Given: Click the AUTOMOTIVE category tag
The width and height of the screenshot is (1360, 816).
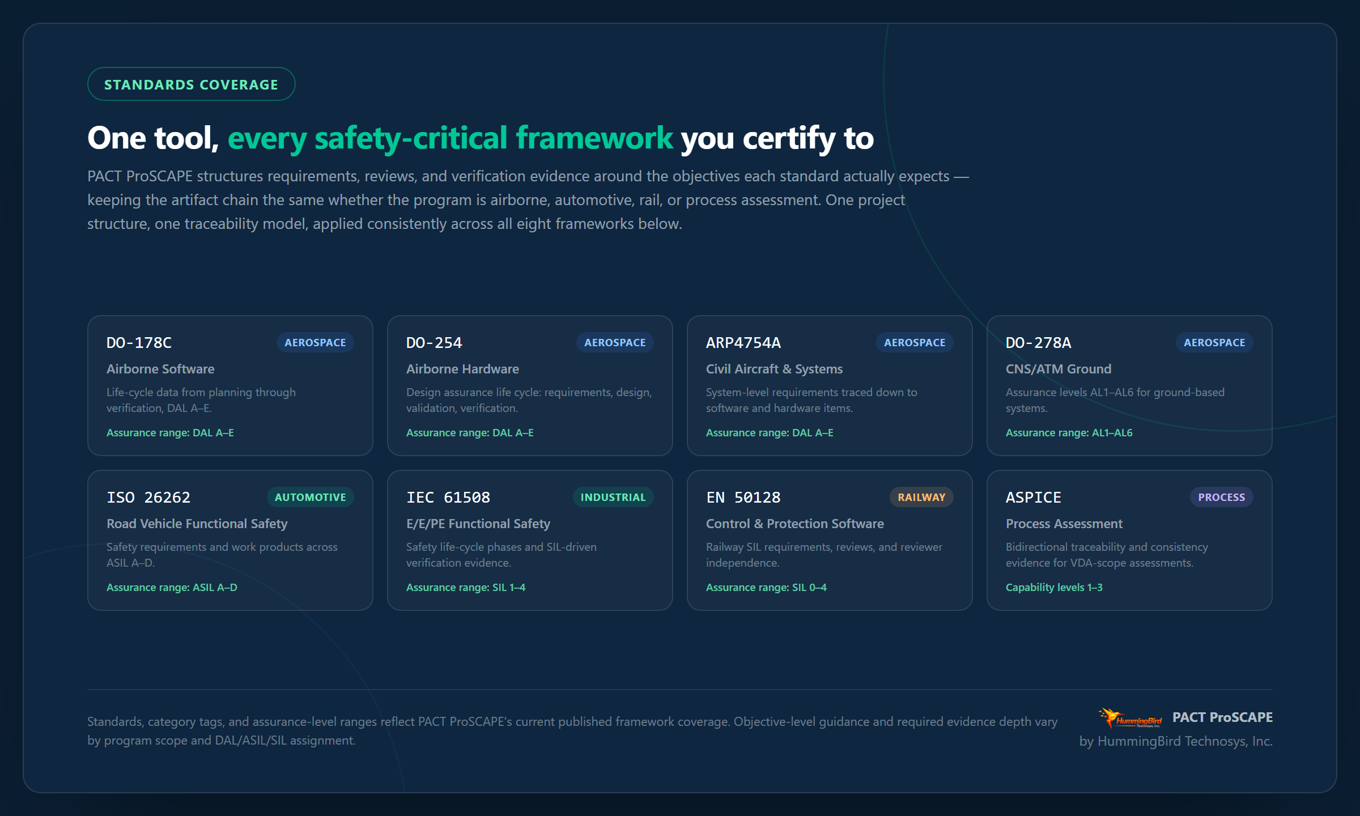Looking at the screenshot, I should 310,498.
